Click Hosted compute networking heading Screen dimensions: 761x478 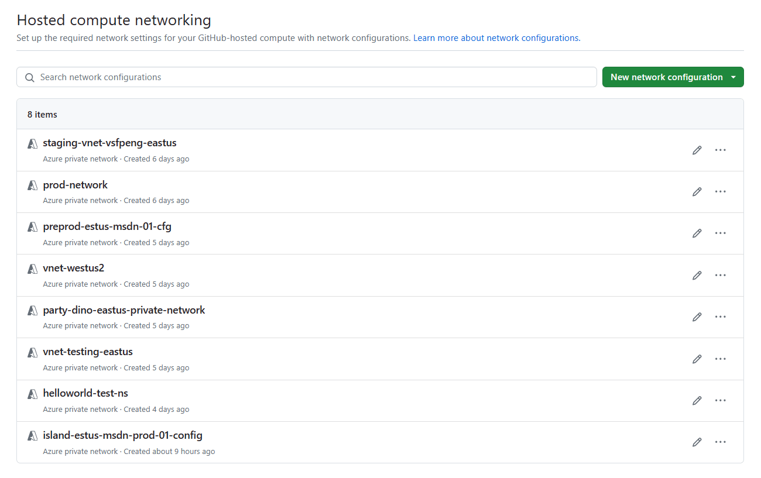click(x=114, y=20)
